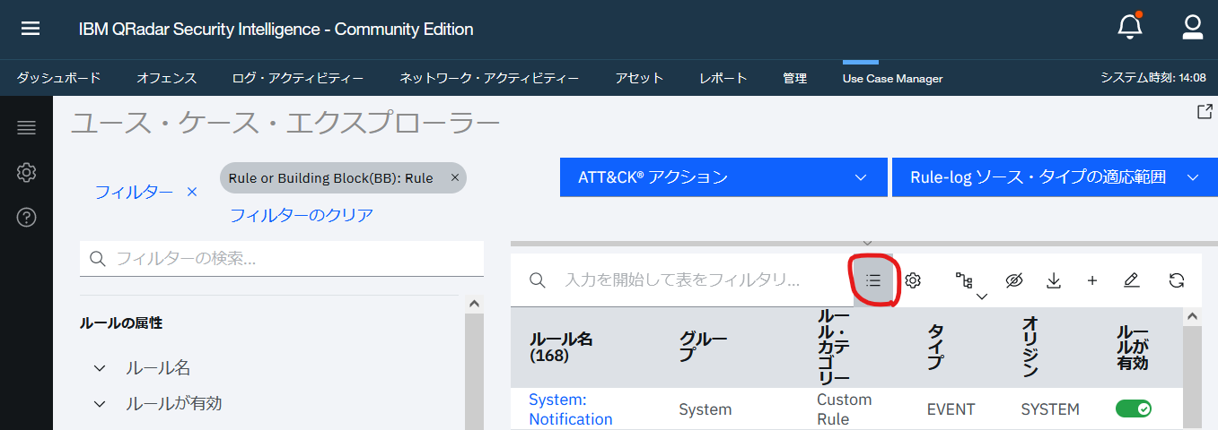The height and width of the screenshot is (430, 1218).
Task: Remove the Rule or Building Block filter chip
Action: point(454,177)
